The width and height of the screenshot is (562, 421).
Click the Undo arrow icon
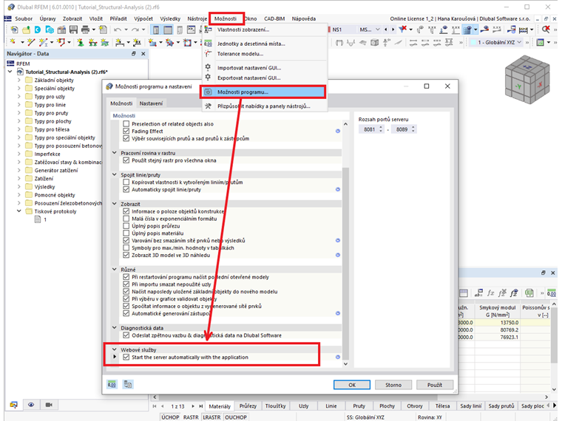(117, 30)
